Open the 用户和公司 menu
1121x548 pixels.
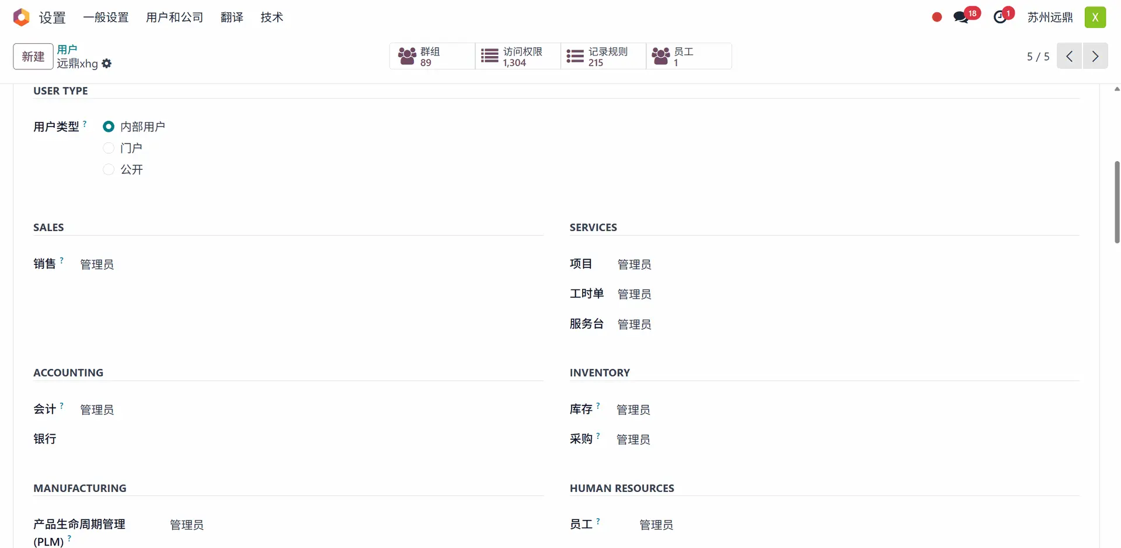coord(175,18)
